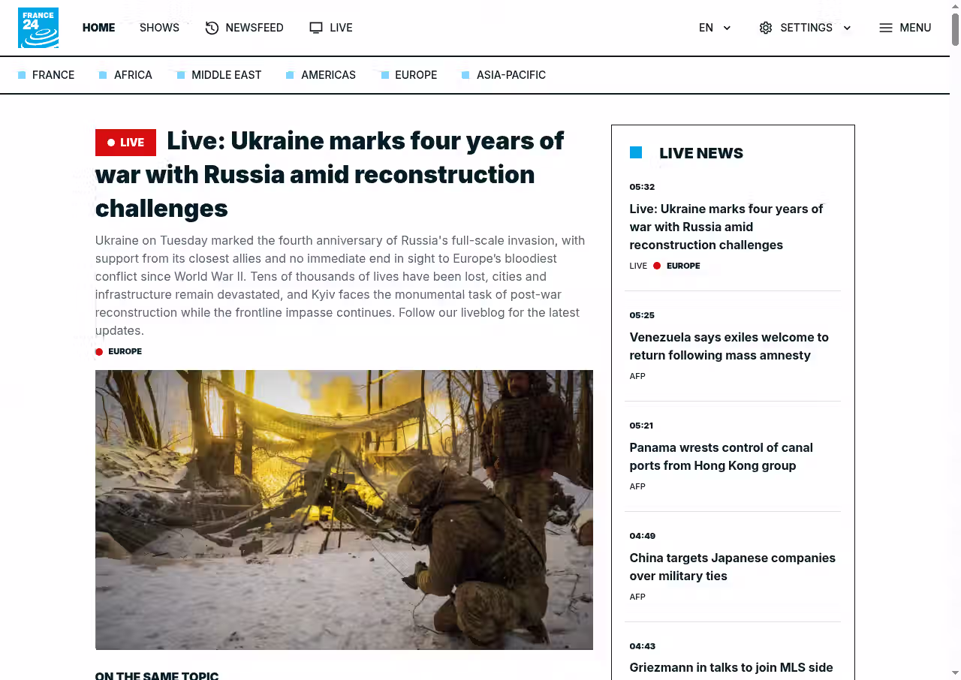Screen dimensions: 961x680
Task: Read China targets Japanese companies story
Action: tap(732, 567)
